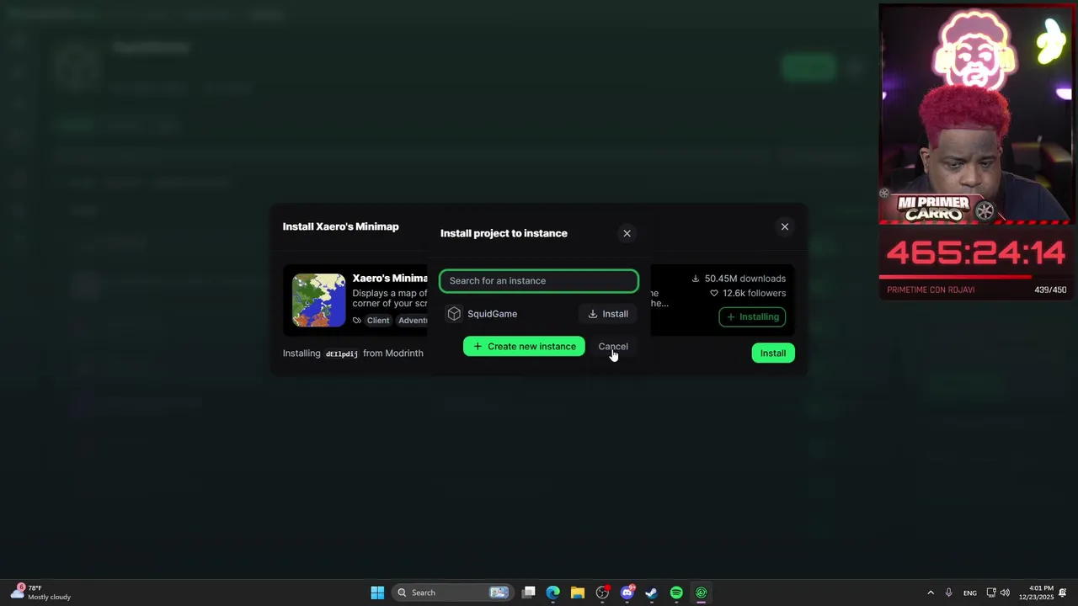Select the SquidGame instance name
This screenshot has height=606, width=1078.
(x=493, y=314)
